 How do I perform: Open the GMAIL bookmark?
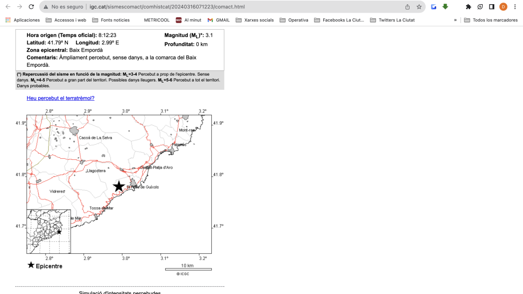coord(218,20)
